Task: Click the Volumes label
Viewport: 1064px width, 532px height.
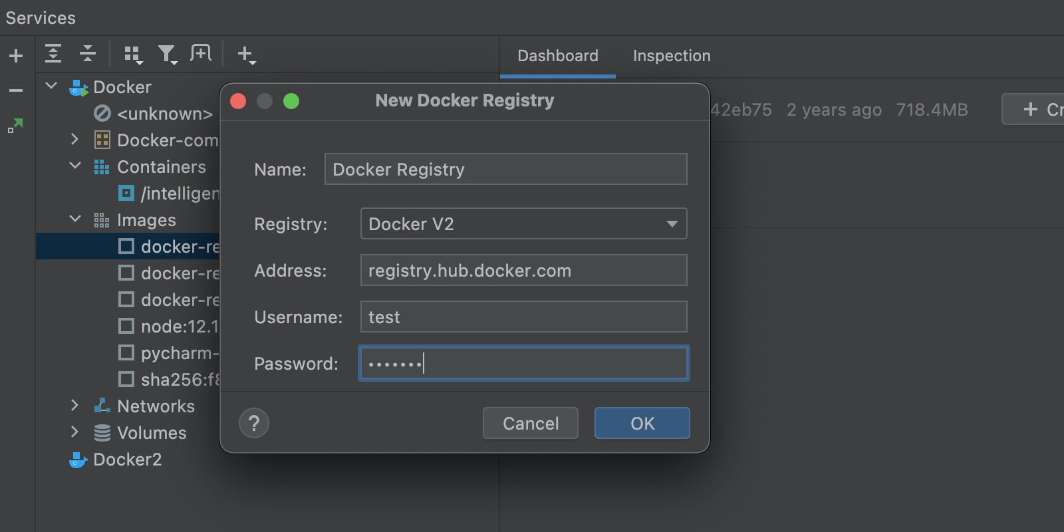Action: tap(152, 433)
